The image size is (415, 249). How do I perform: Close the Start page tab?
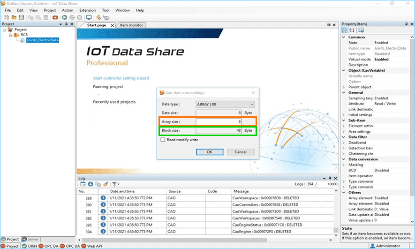(113, 25)
